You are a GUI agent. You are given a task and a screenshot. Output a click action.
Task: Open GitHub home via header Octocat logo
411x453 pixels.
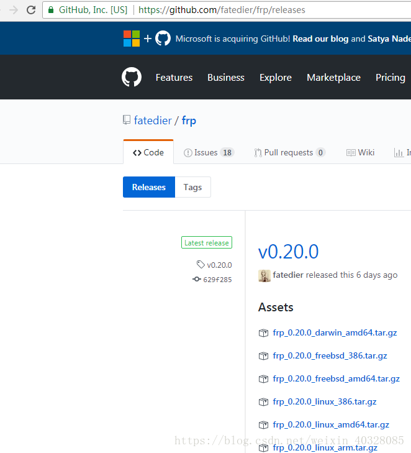(132, 77)
